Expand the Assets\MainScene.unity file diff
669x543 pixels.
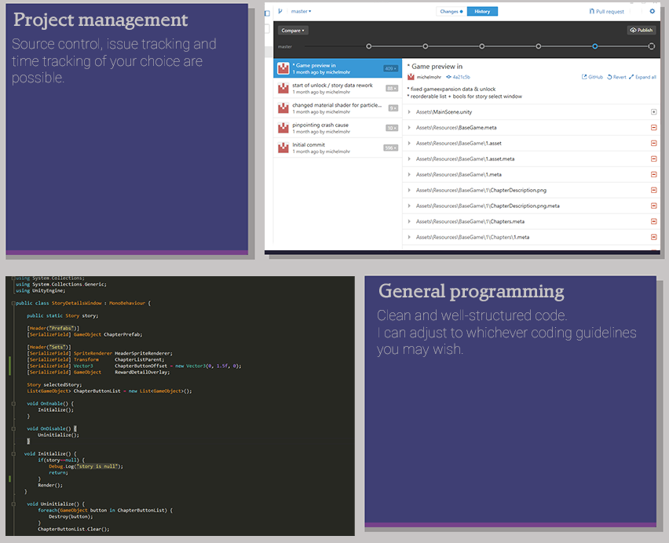[410, 112]
